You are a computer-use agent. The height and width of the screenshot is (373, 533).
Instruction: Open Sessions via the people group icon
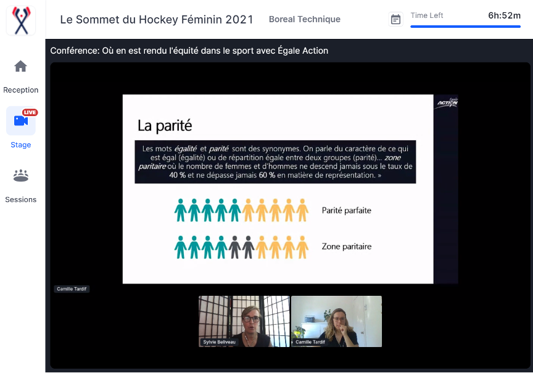[x=21, y=176]
